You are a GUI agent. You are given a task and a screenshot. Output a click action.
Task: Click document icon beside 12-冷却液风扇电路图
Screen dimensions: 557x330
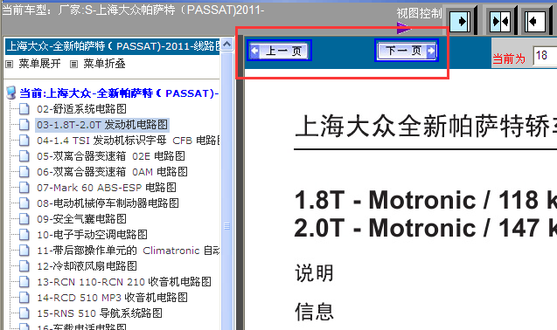(x=24, y=266)
